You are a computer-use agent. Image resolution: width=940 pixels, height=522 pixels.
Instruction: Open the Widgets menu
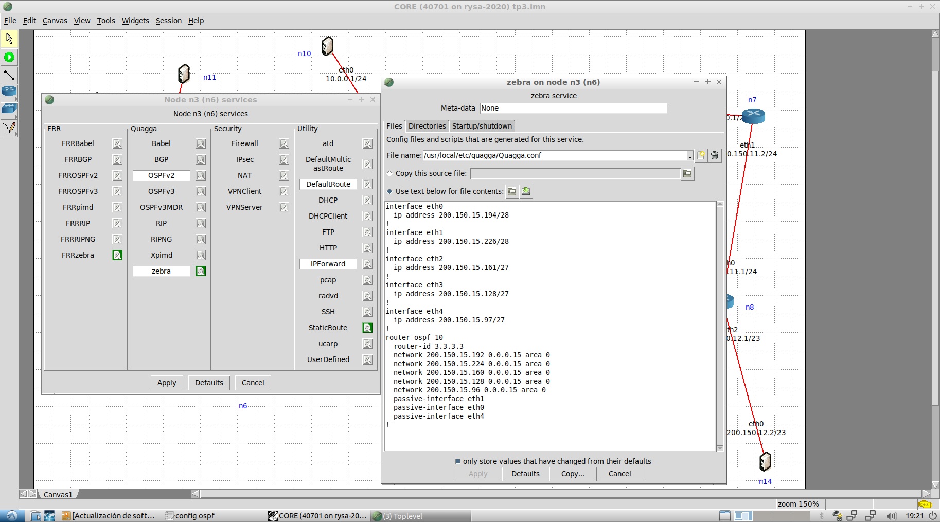point(135,21)
